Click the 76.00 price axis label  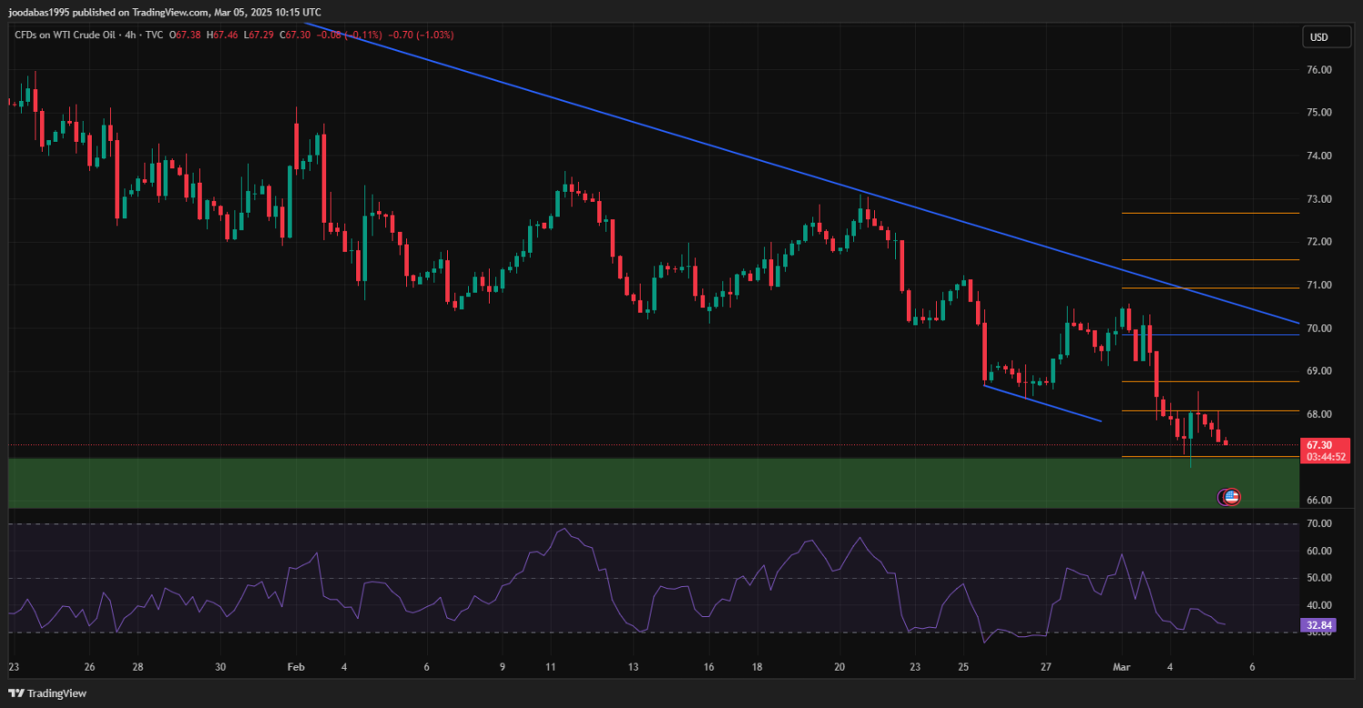pyautogui.click(x=1318, y=70)
